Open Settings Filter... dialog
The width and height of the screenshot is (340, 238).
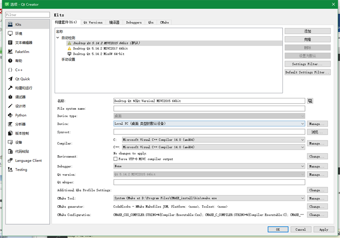pos(308,64)
